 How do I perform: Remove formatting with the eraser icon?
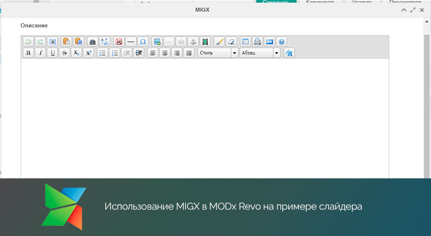pos(231,41)
